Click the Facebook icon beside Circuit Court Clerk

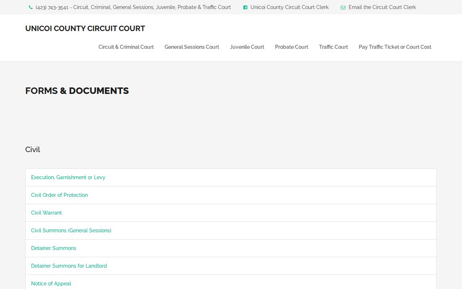pos(245,7)
